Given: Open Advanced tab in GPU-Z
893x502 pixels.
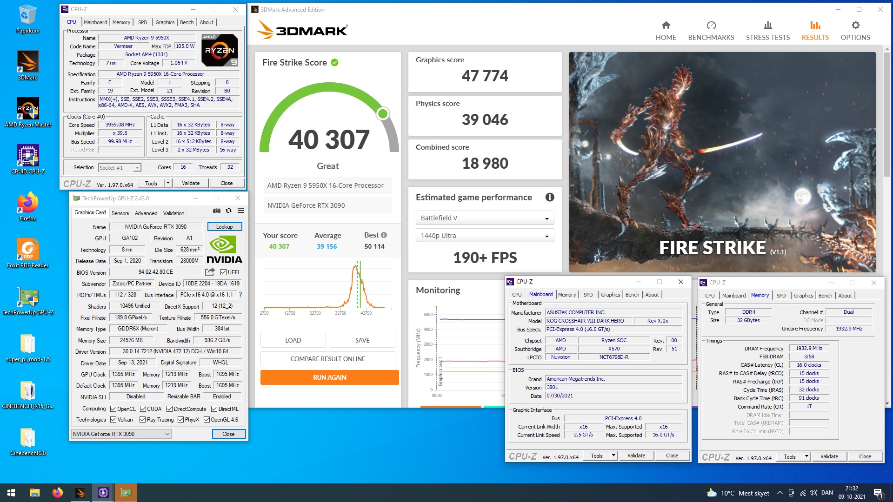Looking at the screenshot, I should [x=146, y=213].
